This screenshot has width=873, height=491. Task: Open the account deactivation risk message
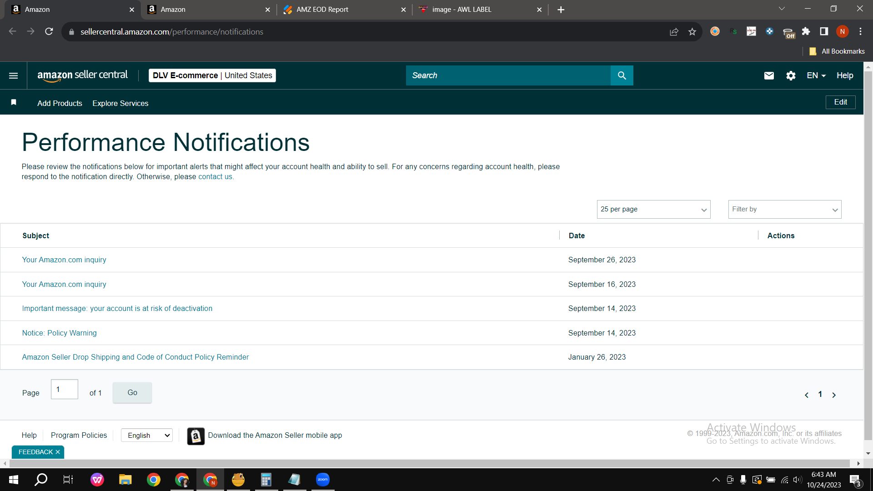click(x=117, y=308)
